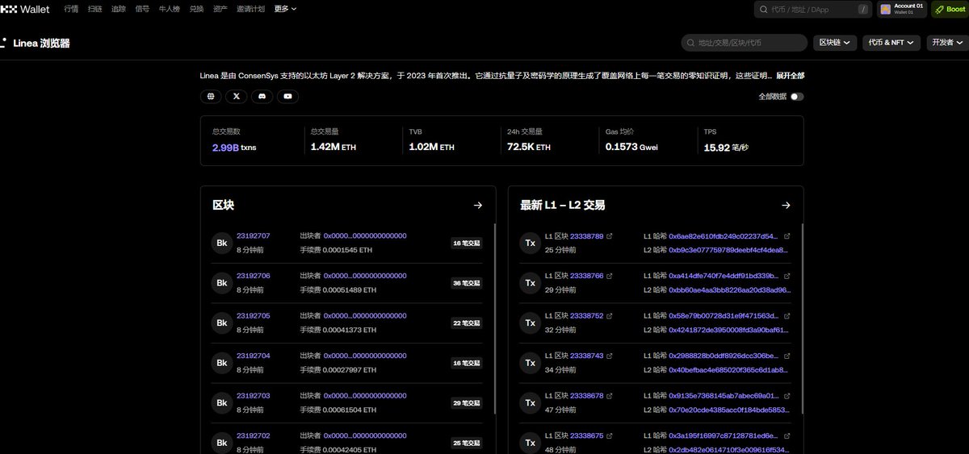Open the 代币 & NFT dropdown
The width and height of the screenshot is (969, 454).
point(891,43)
